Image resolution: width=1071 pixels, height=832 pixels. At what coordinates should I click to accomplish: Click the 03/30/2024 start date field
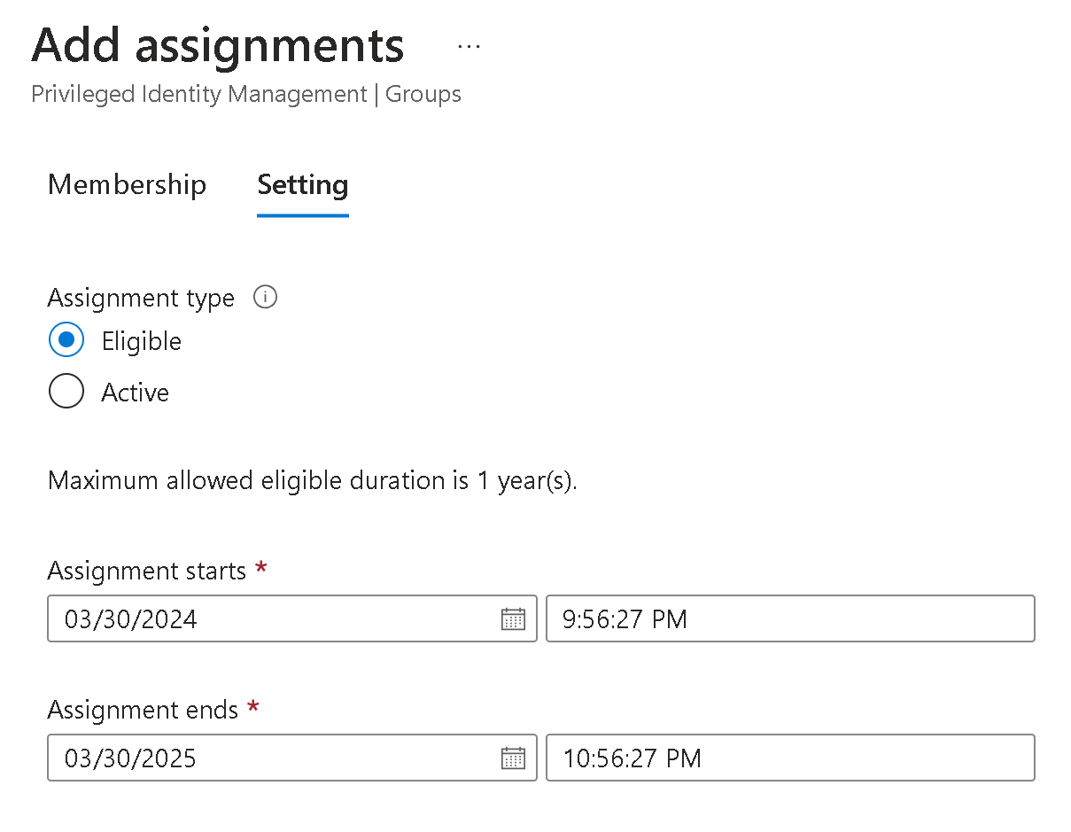coord(266,618)
